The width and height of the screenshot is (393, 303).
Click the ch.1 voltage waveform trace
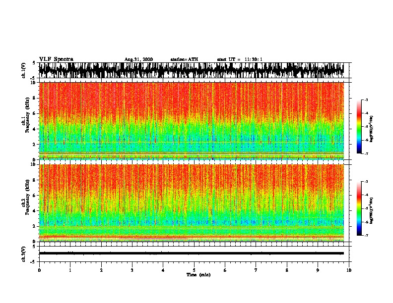(192, 70)
